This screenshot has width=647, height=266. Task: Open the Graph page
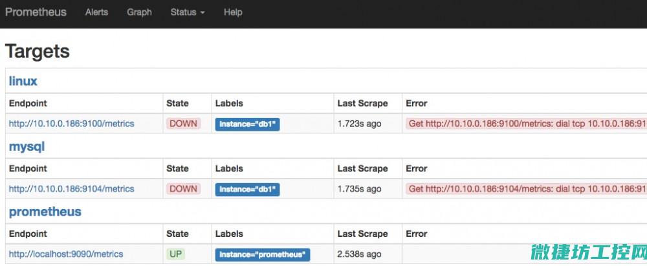(140, 12)
